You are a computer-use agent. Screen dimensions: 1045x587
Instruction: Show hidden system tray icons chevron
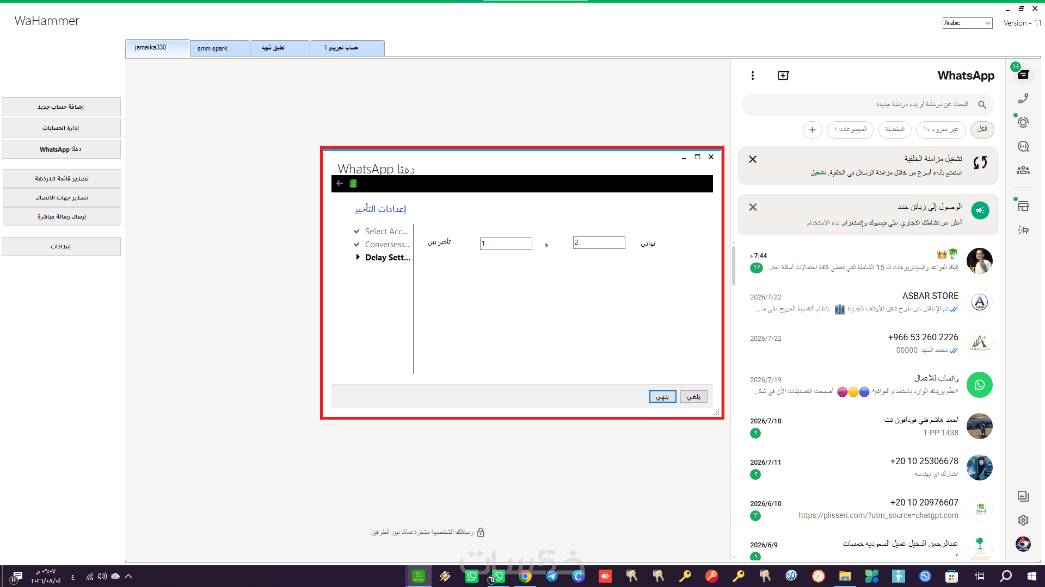coord(128,576)
